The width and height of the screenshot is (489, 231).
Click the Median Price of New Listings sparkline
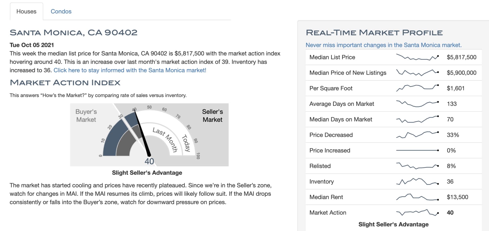pyautogui.click(x=417, y=73)
